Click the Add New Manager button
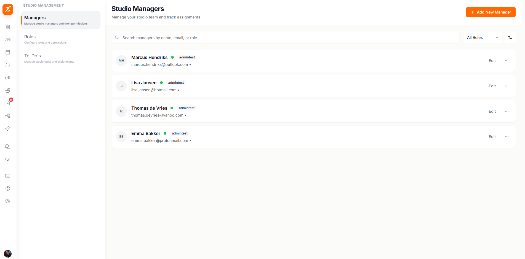The image size is (525, 259). [491, 12]
